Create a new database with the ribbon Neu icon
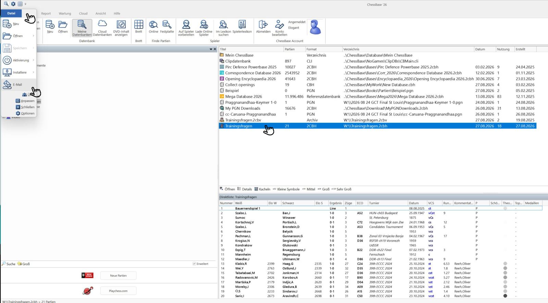 (50, 27)
